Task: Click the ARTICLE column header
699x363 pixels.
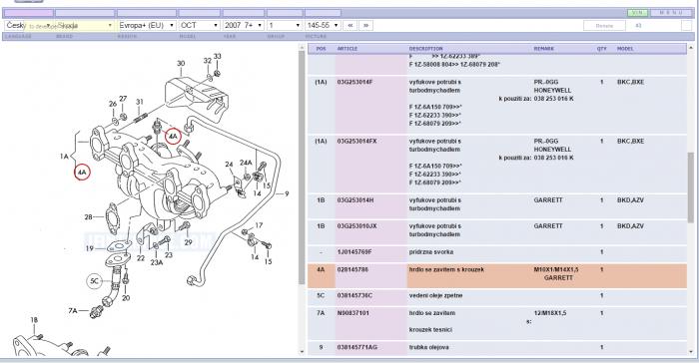Action: [348, 49]
